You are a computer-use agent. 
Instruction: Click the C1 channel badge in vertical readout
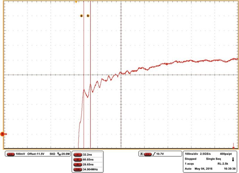(10, 154)
